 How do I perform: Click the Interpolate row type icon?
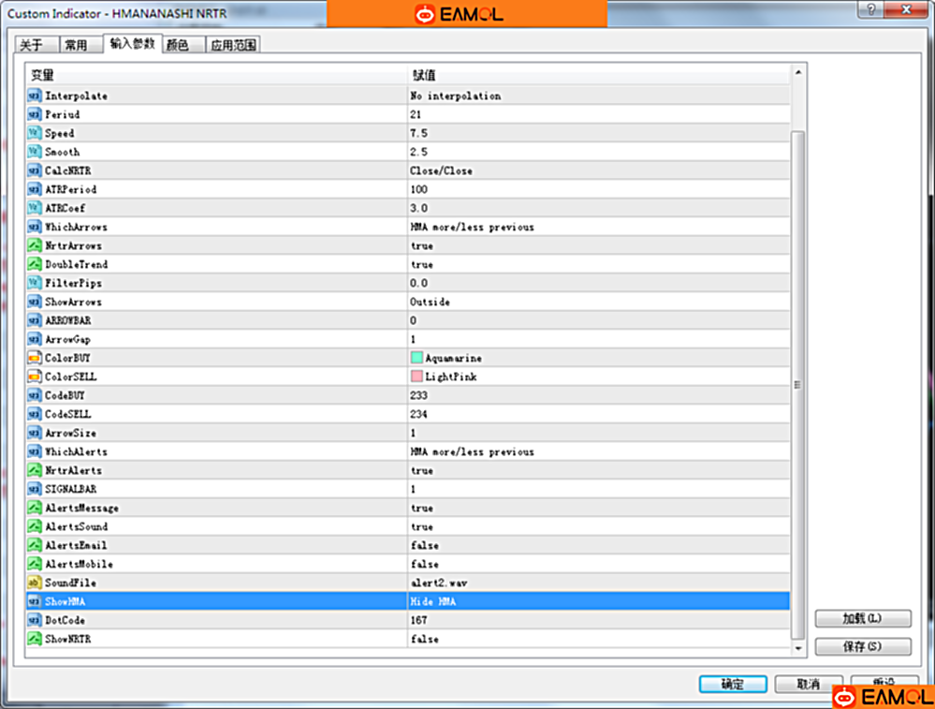click(x=35, y=96)
